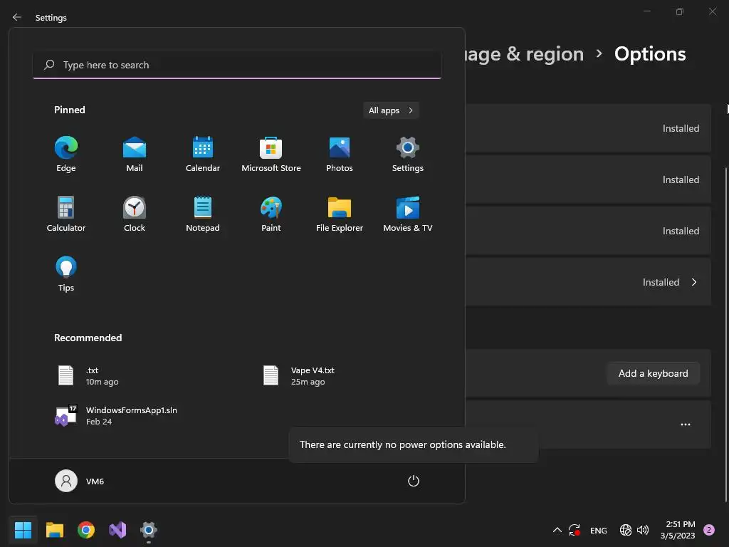
Task: Open the Movies & TV app
Action: 408,214
